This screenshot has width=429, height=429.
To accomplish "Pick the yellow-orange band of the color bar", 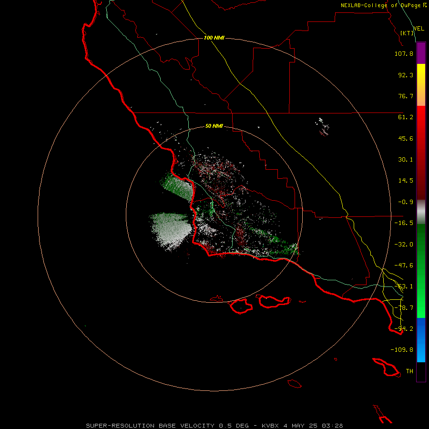I will [421, 85].
